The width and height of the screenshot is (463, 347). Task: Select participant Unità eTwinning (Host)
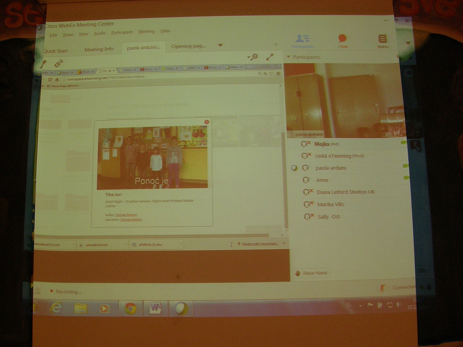pos(340,156)
